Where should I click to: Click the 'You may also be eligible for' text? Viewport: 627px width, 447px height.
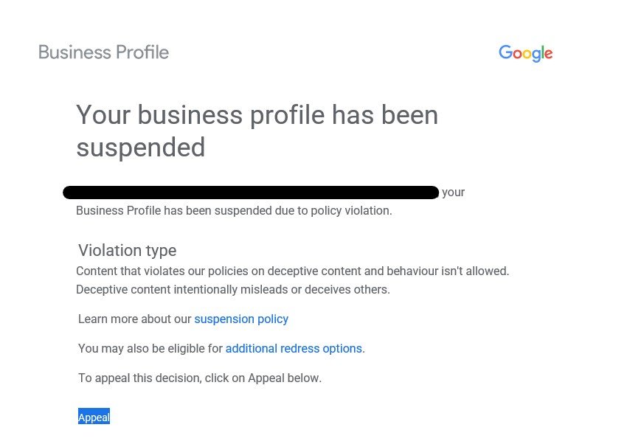point(150,349)
